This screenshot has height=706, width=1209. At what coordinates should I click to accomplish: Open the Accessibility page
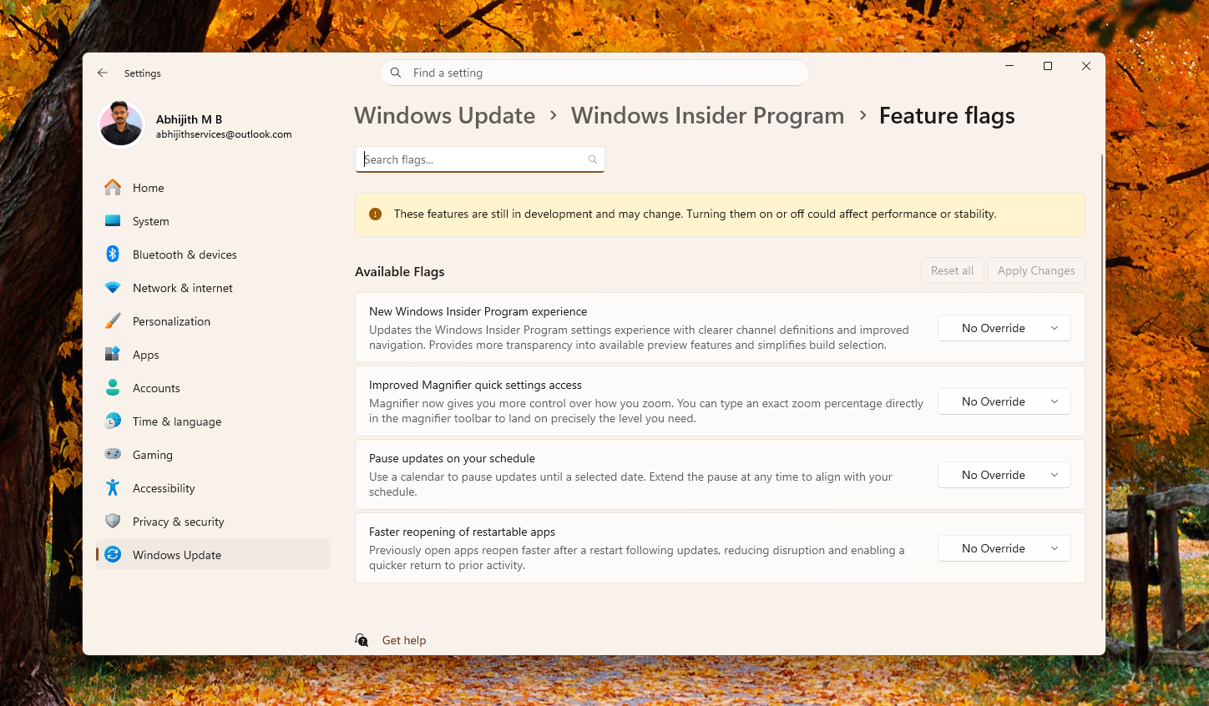pos(213,488)
